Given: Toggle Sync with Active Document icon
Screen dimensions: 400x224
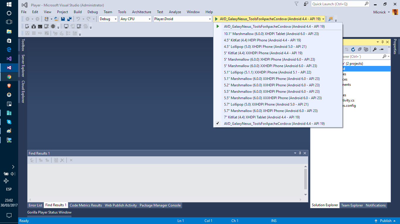Looking at the screenshot, I should (x=347, y=49).
